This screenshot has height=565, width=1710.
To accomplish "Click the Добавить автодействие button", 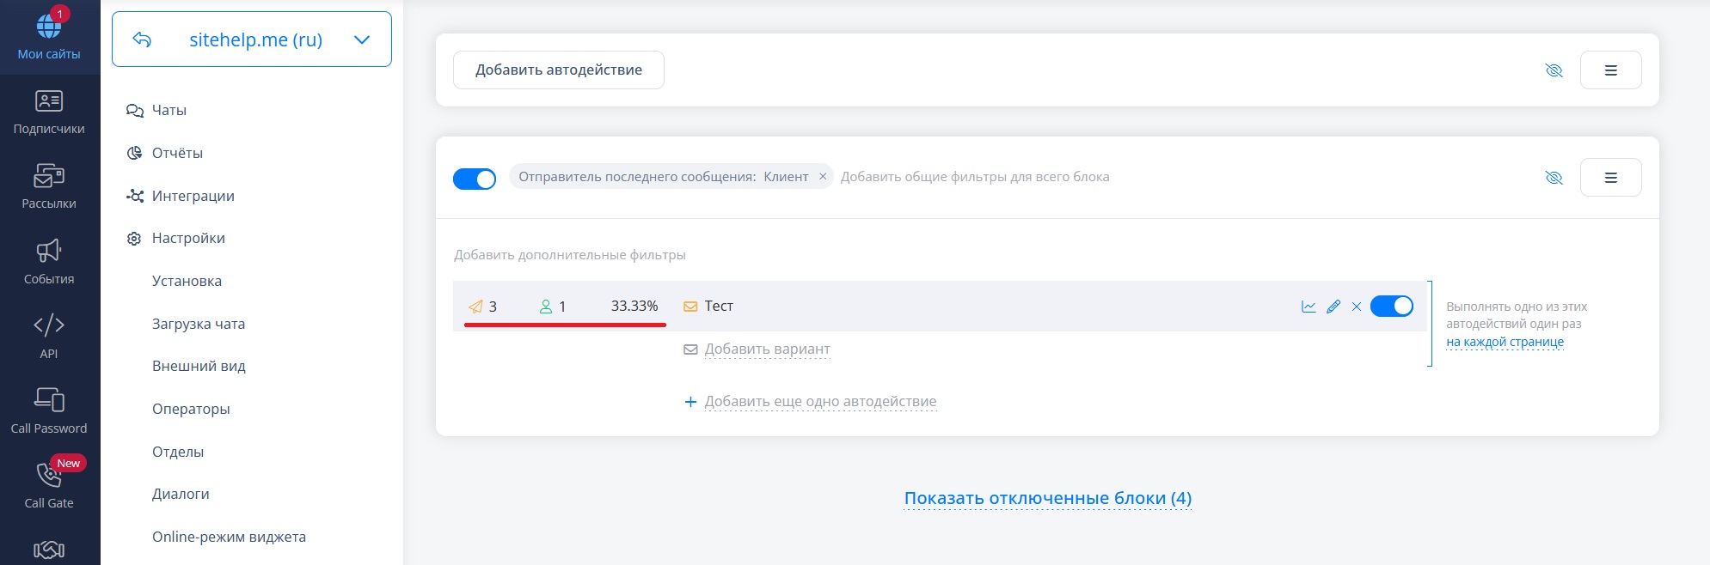I will click(x=559, y=70).
